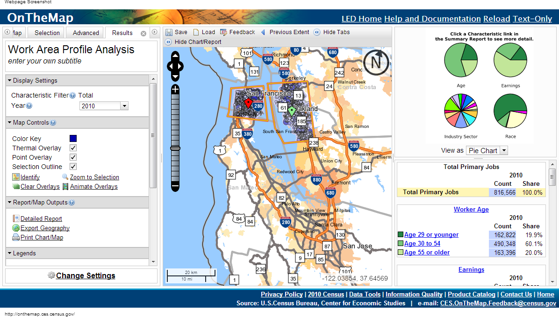Image resolution: width=559 pixels, height=317 pixels.
Task: Open the LED Home link
Action: pyautogui.click(x=361, y=19)
